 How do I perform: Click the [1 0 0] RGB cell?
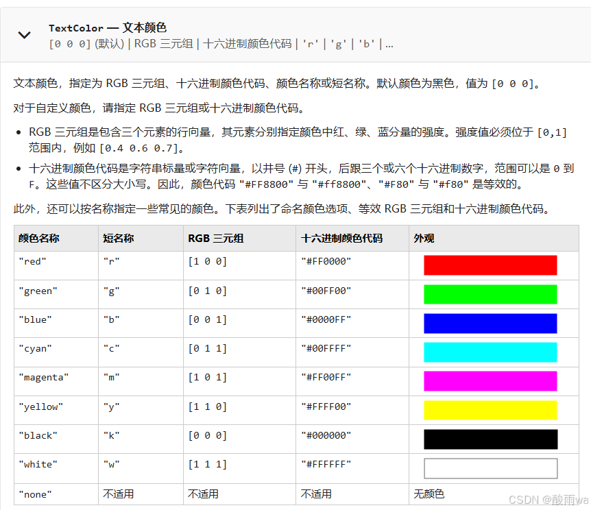[x=240, y=266]
